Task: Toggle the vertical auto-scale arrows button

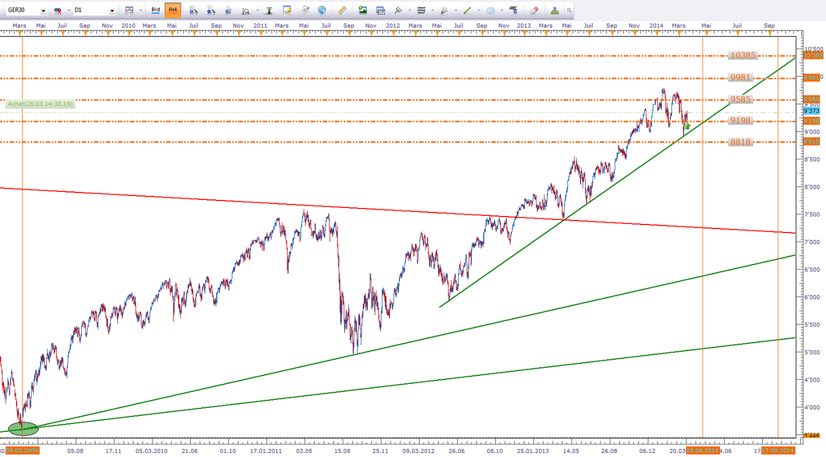Action: 269,10
